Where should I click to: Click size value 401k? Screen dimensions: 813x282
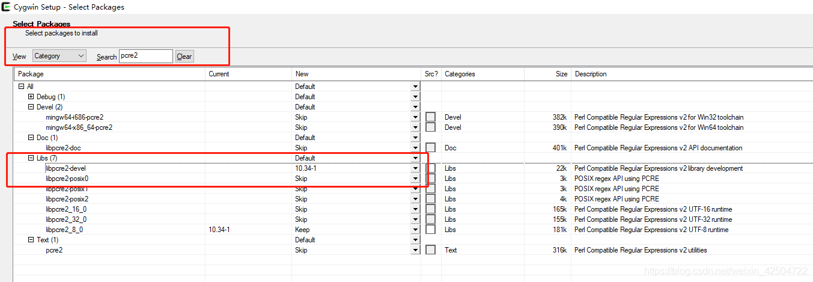[x=560, y=148]
